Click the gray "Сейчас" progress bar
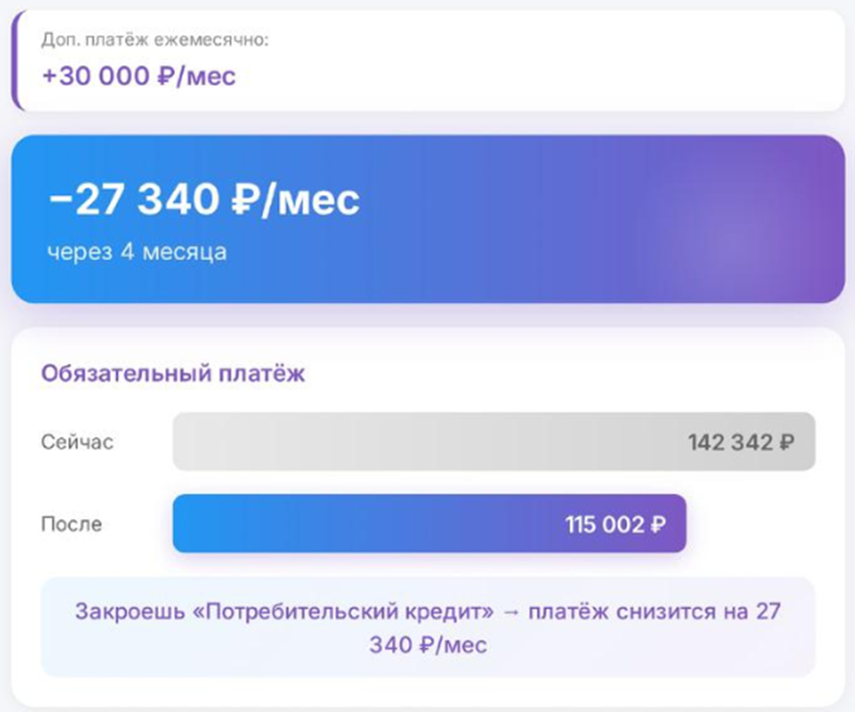Viewport: 855px width, 712px height. pyautogui.click(x=430, y=442)
